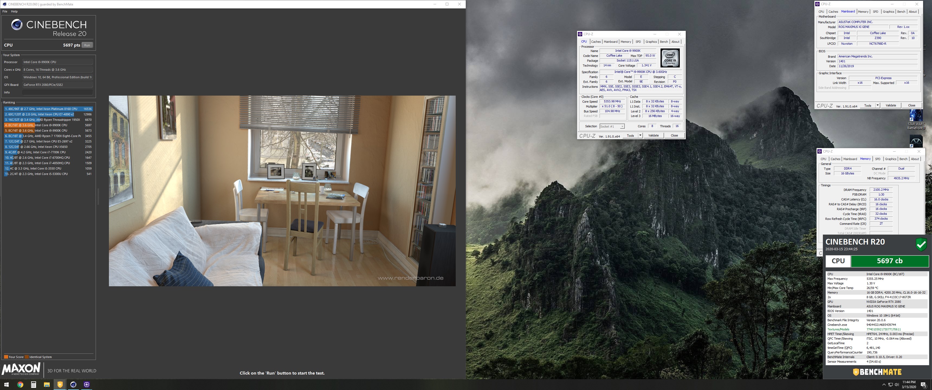Open the Calculator taskbar icon
This screenshot has width=932, height=390.
tap(33, 385)
